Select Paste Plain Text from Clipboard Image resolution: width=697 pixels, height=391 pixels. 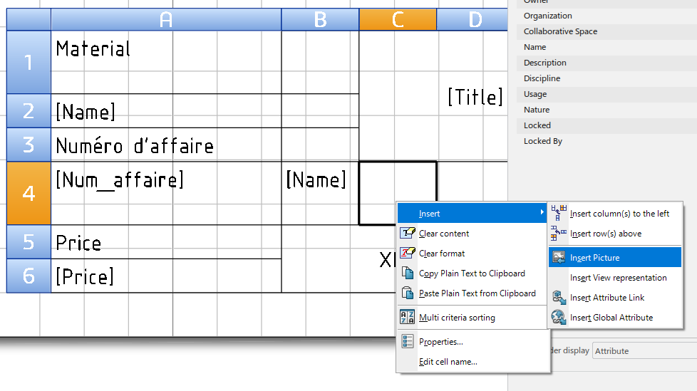[477, 293]
